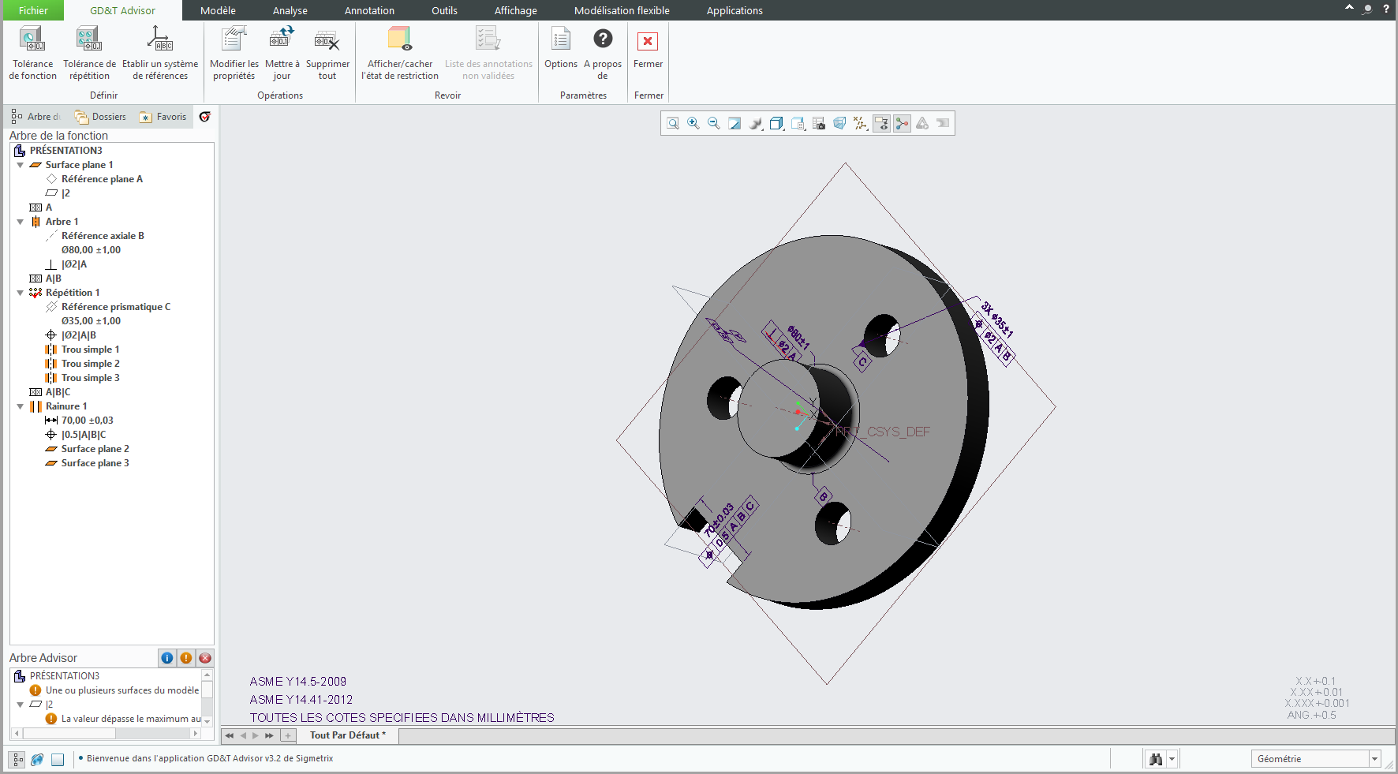
Task: Collapse the Répétition 1 tree node
Action: 21,293
